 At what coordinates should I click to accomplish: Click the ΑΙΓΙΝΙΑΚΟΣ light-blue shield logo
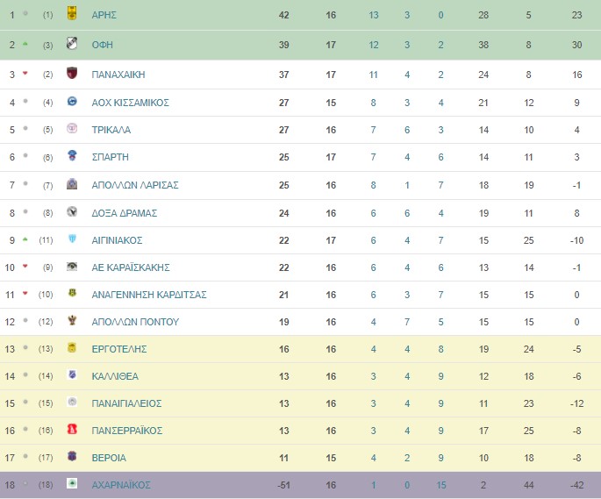coord(72,239)
